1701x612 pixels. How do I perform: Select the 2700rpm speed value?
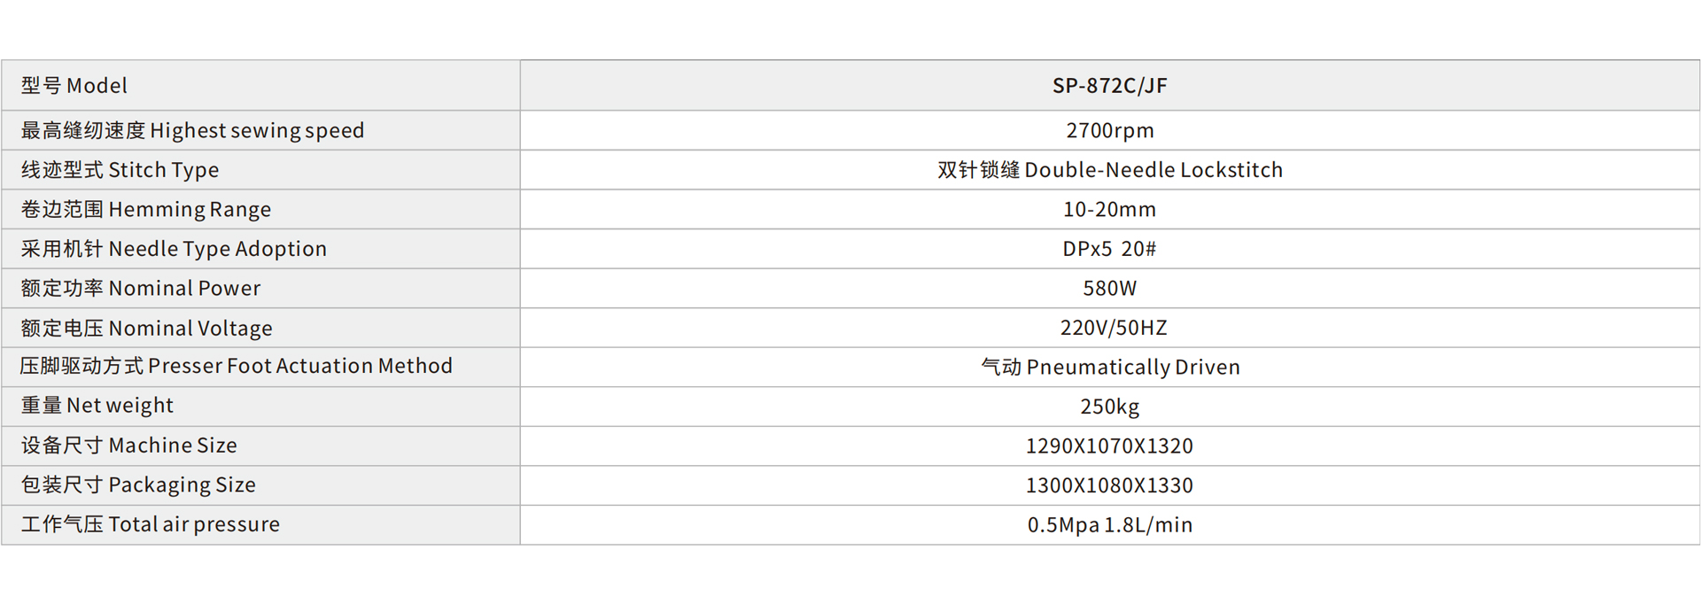pyautogui.click(x=1109, y=131)
